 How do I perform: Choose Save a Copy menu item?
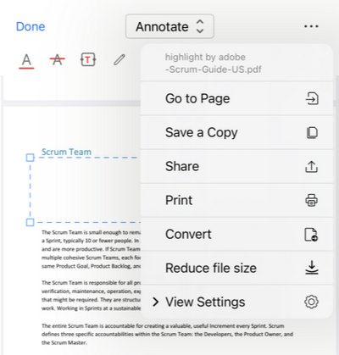click(x=236, y=132)
